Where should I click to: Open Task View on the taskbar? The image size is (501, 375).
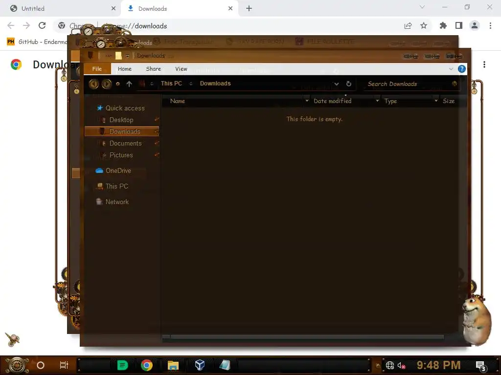pyautogui.click(x=64, y=365)
